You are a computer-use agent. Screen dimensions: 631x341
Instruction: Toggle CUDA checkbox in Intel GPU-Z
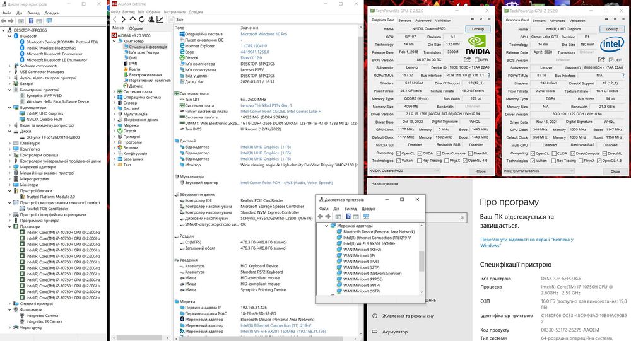554,153
